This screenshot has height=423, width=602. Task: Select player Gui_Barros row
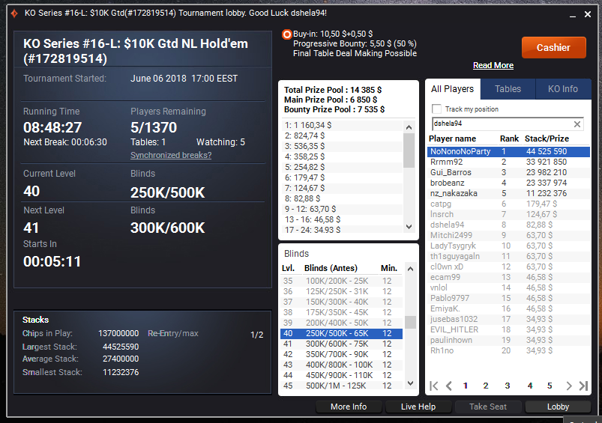pos(508,173)
